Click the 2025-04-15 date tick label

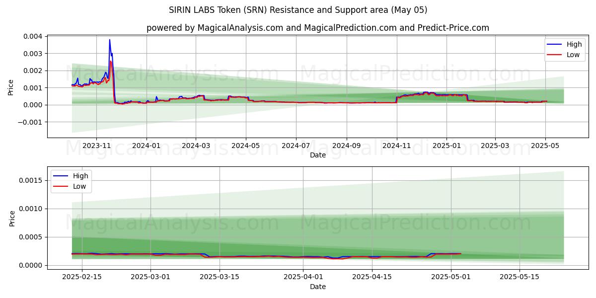point(372,278)
